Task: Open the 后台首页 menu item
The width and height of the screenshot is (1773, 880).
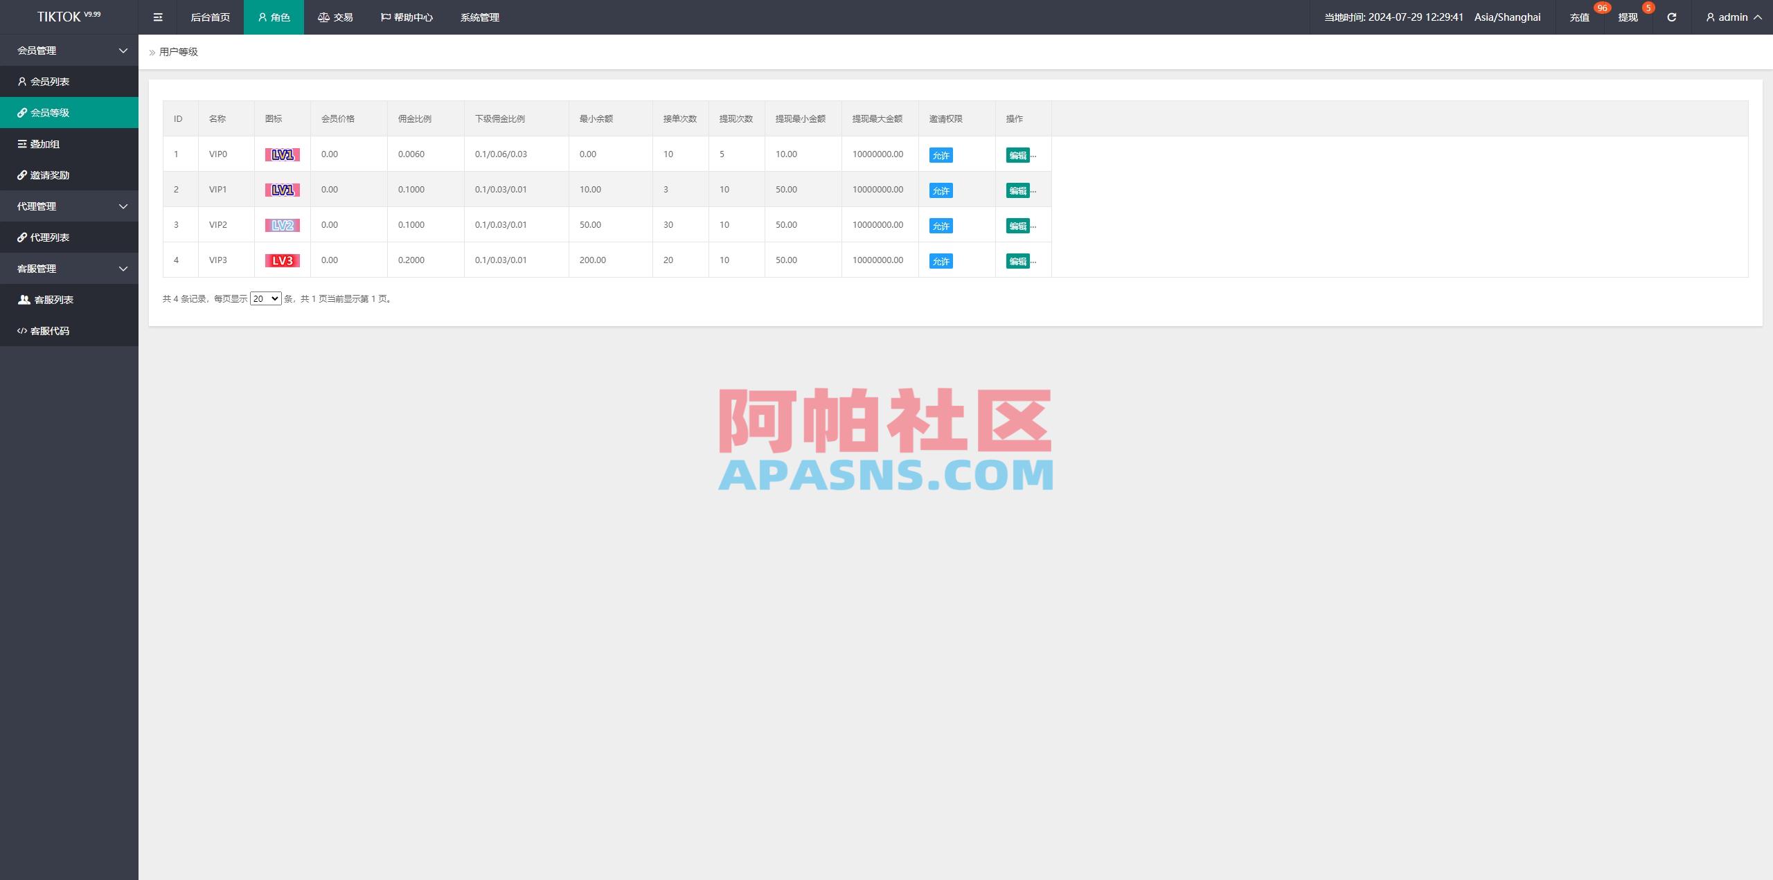Action: pyautogui.click(x=210, y=17)
